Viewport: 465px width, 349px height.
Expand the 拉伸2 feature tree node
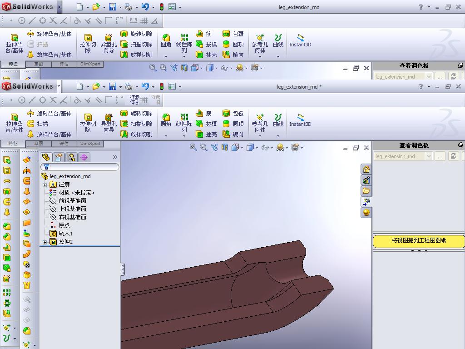[x=45, y=242]
